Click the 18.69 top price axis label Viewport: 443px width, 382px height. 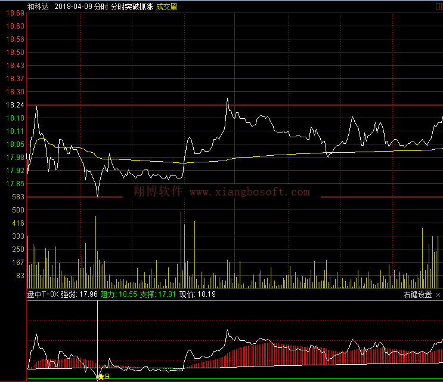coord(16,13)
